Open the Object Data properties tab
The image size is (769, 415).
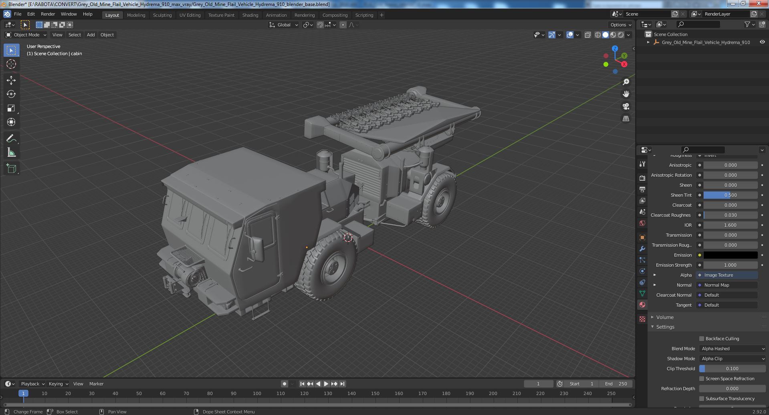pyautogui.click(x=642, y=293)
